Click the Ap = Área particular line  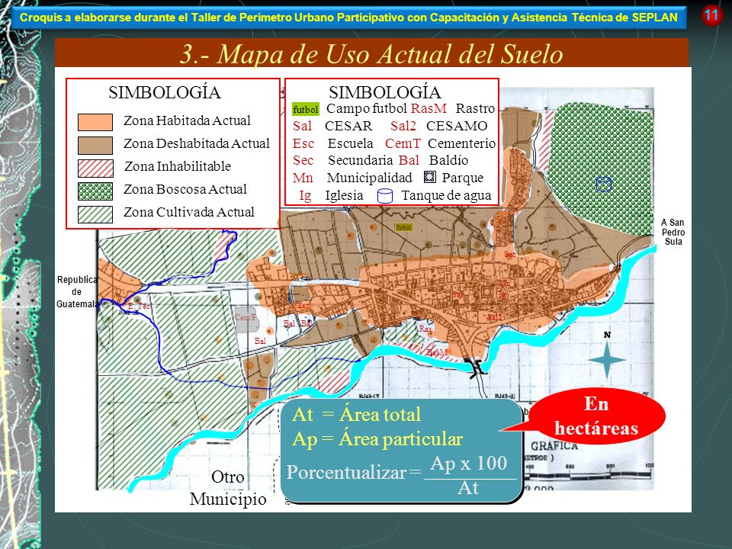click(377, 439)
